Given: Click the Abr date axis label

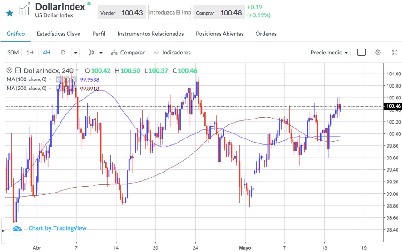Looking at the screenshot, I should pyautogui.click(x=37, y=248).
